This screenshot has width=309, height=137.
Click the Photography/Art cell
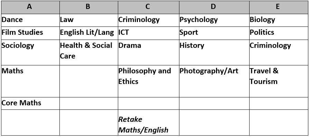click(214, 81)
